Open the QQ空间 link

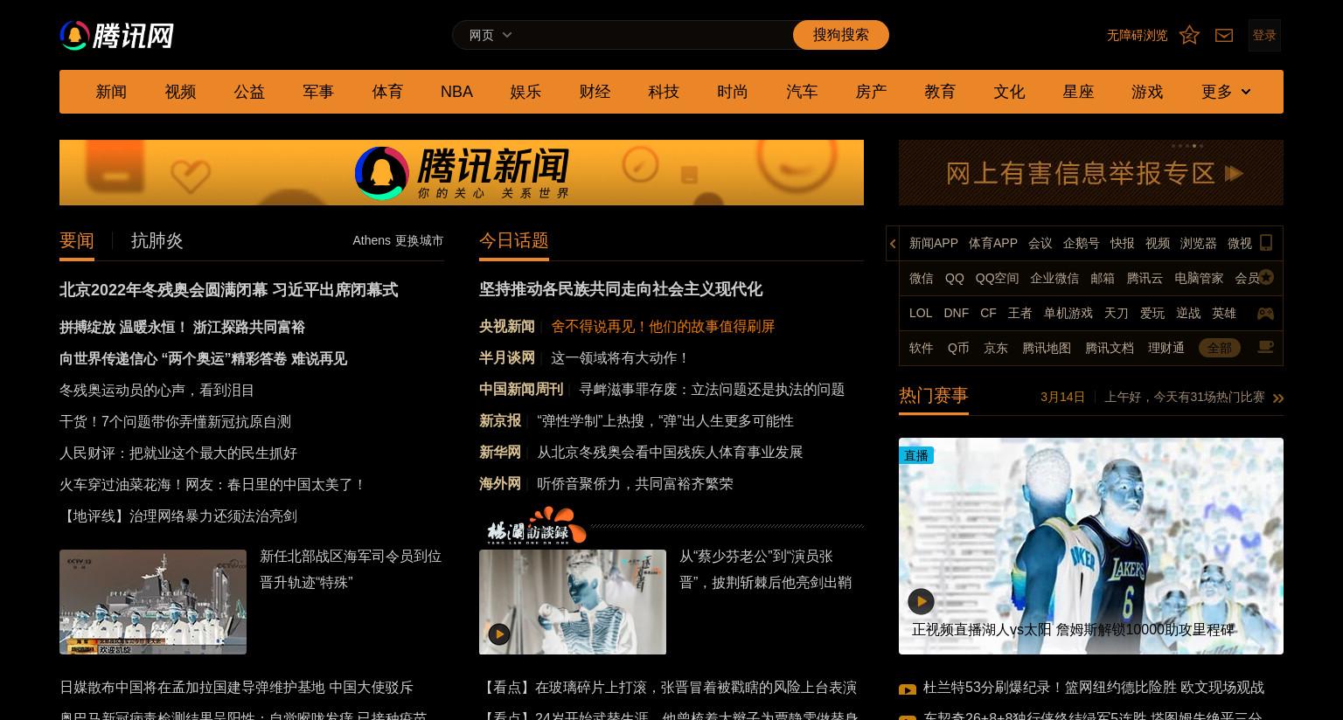coord(998,278)
